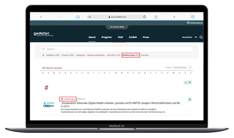Tap the AA reader text size control
This screenshot has width=234, height=138.
coord(89,17)
